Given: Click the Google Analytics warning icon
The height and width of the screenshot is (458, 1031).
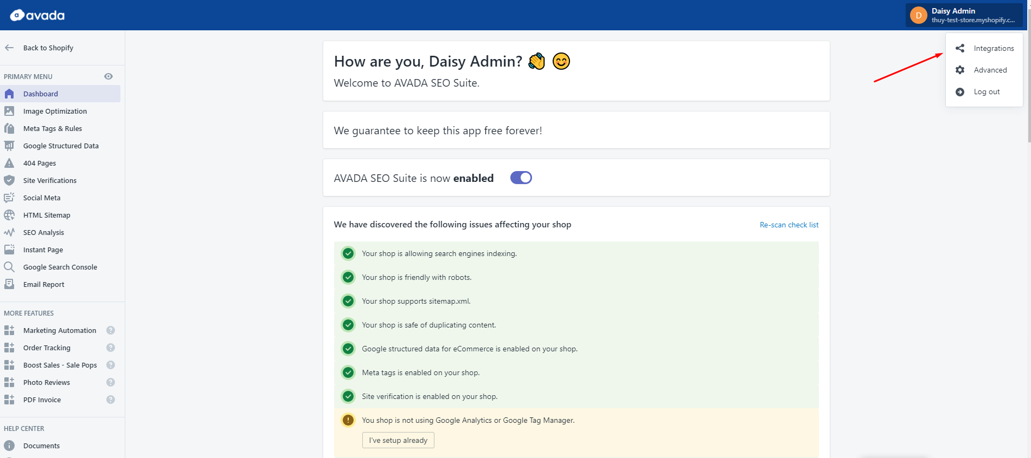Looking at the screenshot, I should [x=348, y=420].
